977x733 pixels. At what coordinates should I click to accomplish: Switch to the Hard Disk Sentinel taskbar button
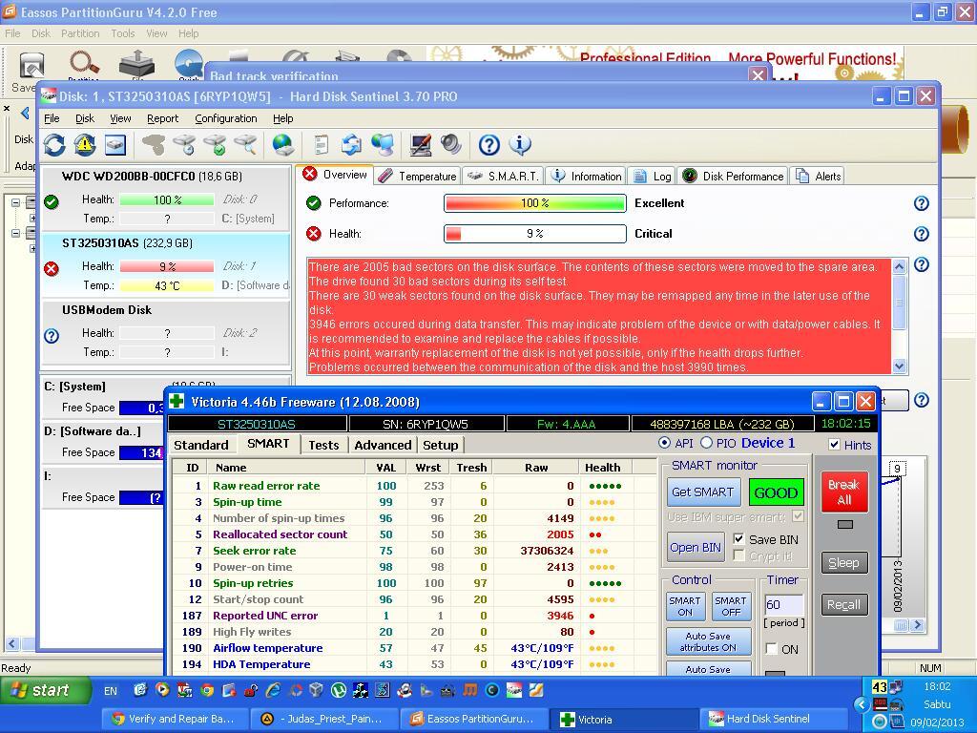[773, 719]
